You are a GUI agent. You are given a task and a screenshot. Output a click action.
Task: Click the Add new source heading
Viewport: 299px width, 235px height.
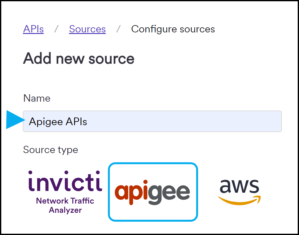(78, 58)
